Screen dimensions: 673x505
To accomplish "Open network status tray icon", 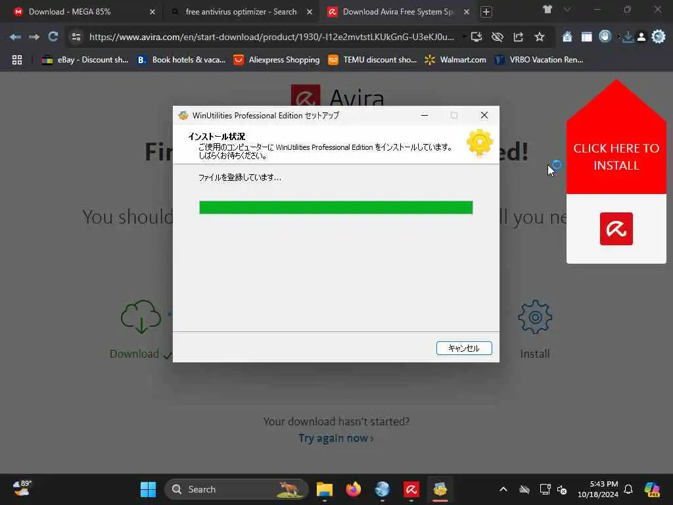I will (545, 489).
